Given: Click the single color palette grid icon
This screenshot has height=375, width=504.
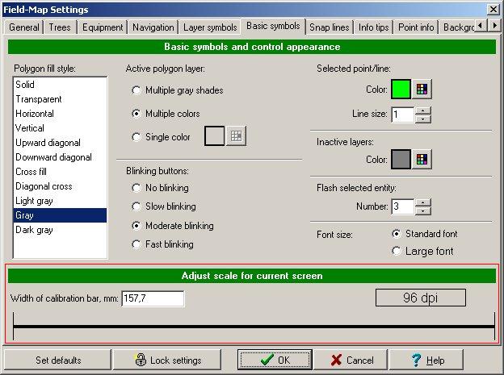Looking at the screenshot, I should pyautogui.click(x=235, y=137).
